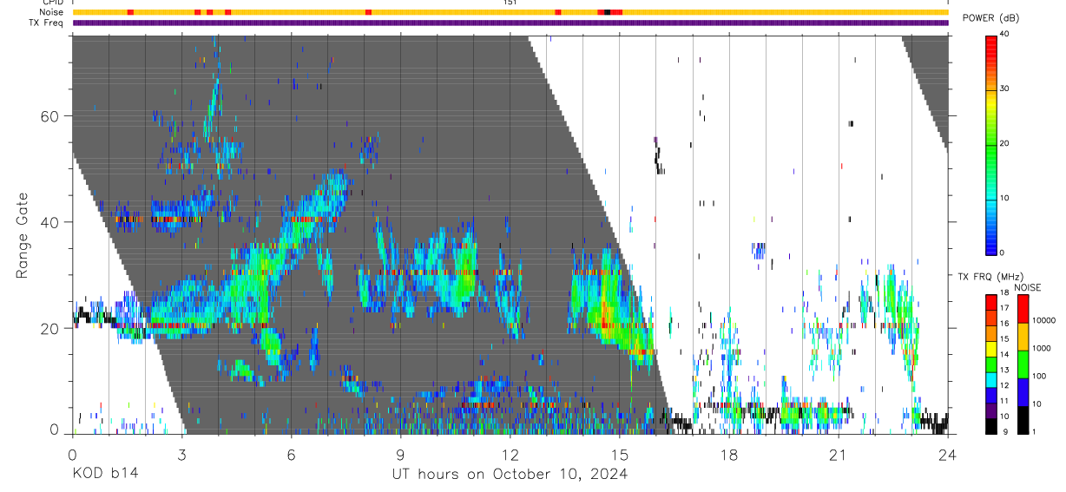
Task: Click the 'TX FRQ (MHz)' legend title
Action: coord(990,277)
